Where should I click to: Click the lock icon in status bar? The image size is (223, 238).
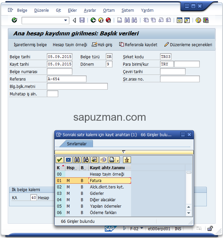tap(210, 229)
